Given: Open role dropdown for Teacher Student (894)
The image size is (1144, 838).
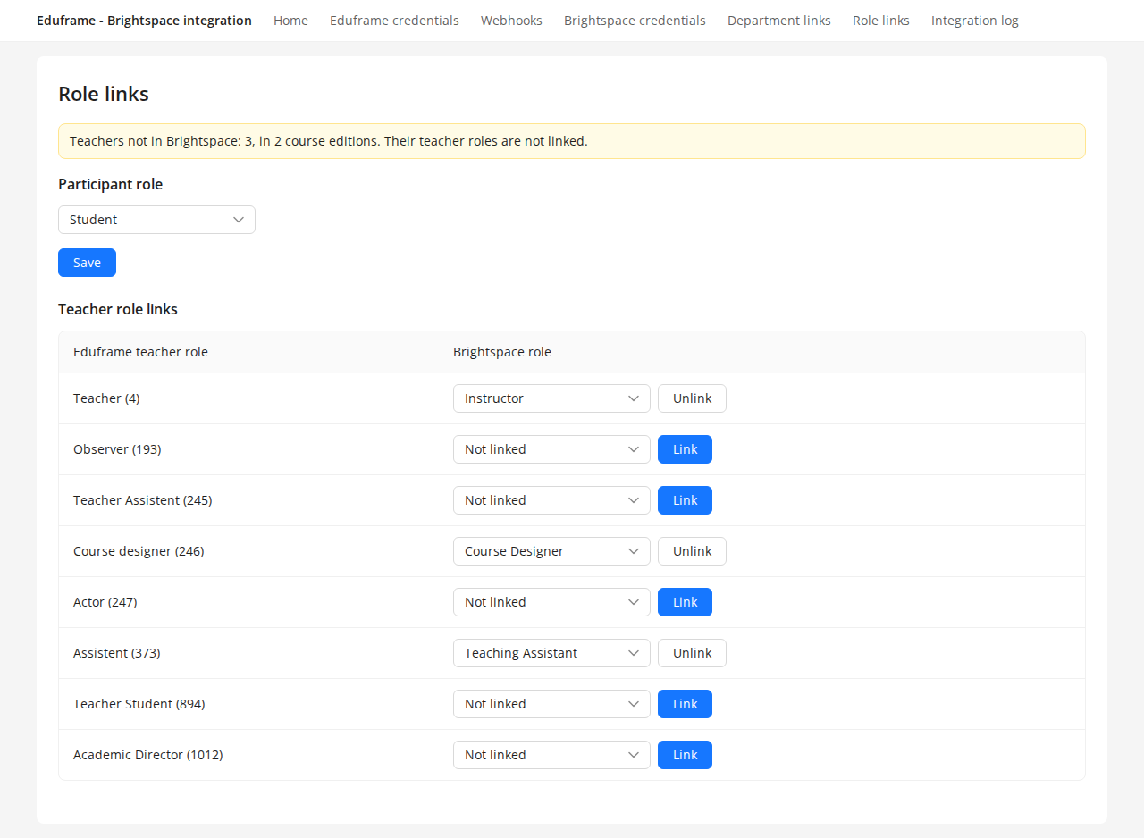Looking at the screenshot, I should click(x=551, y=704).
